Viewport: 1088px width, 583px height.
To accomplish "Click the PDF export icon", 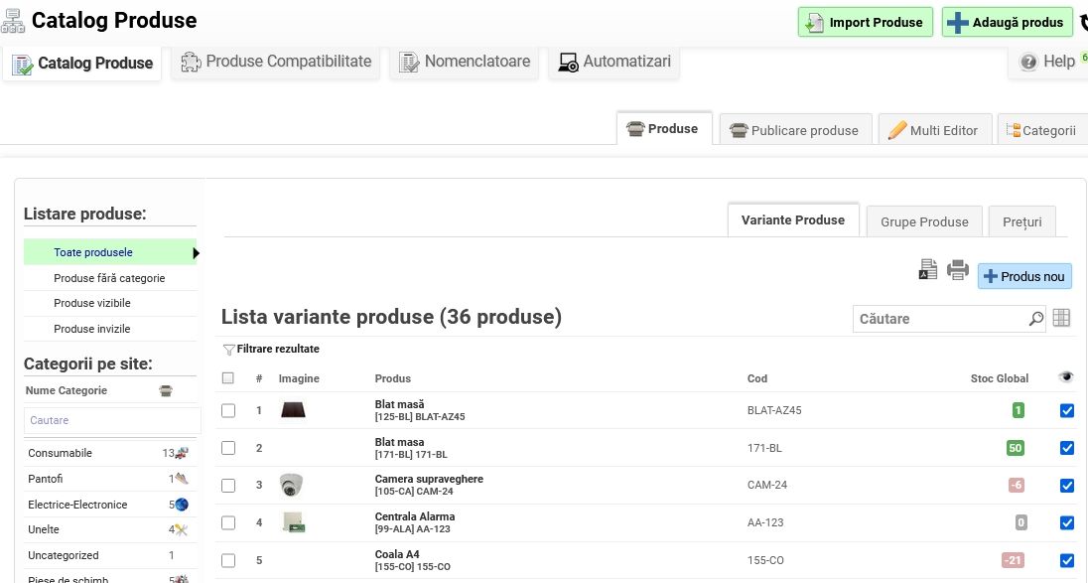I will (927, 270).
